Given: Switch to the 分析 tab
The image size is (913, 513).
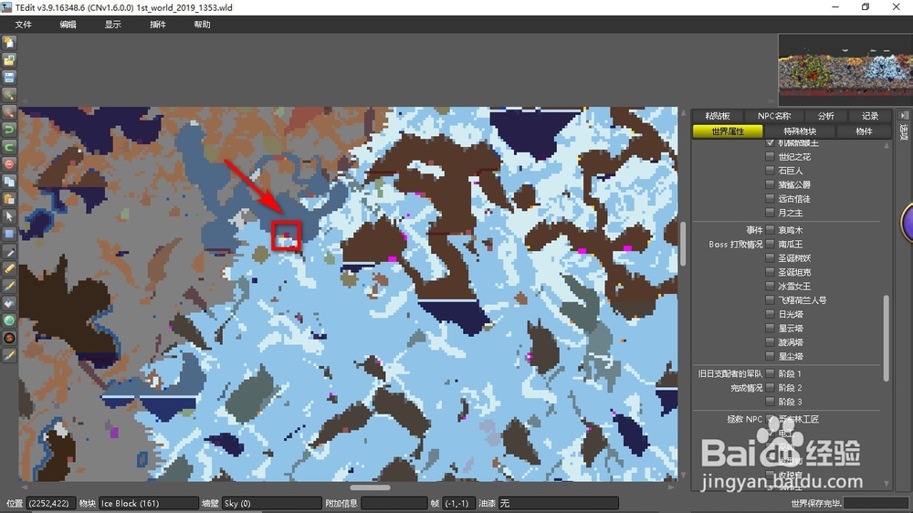Looking at the screenshot, I should 825,116.
